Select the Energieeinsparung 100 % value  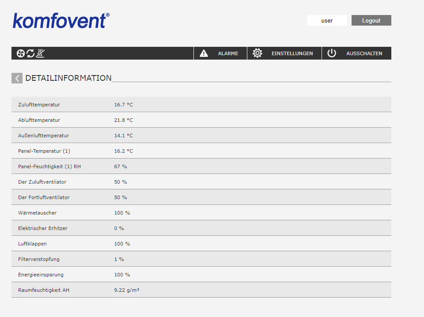click(122, 275)
